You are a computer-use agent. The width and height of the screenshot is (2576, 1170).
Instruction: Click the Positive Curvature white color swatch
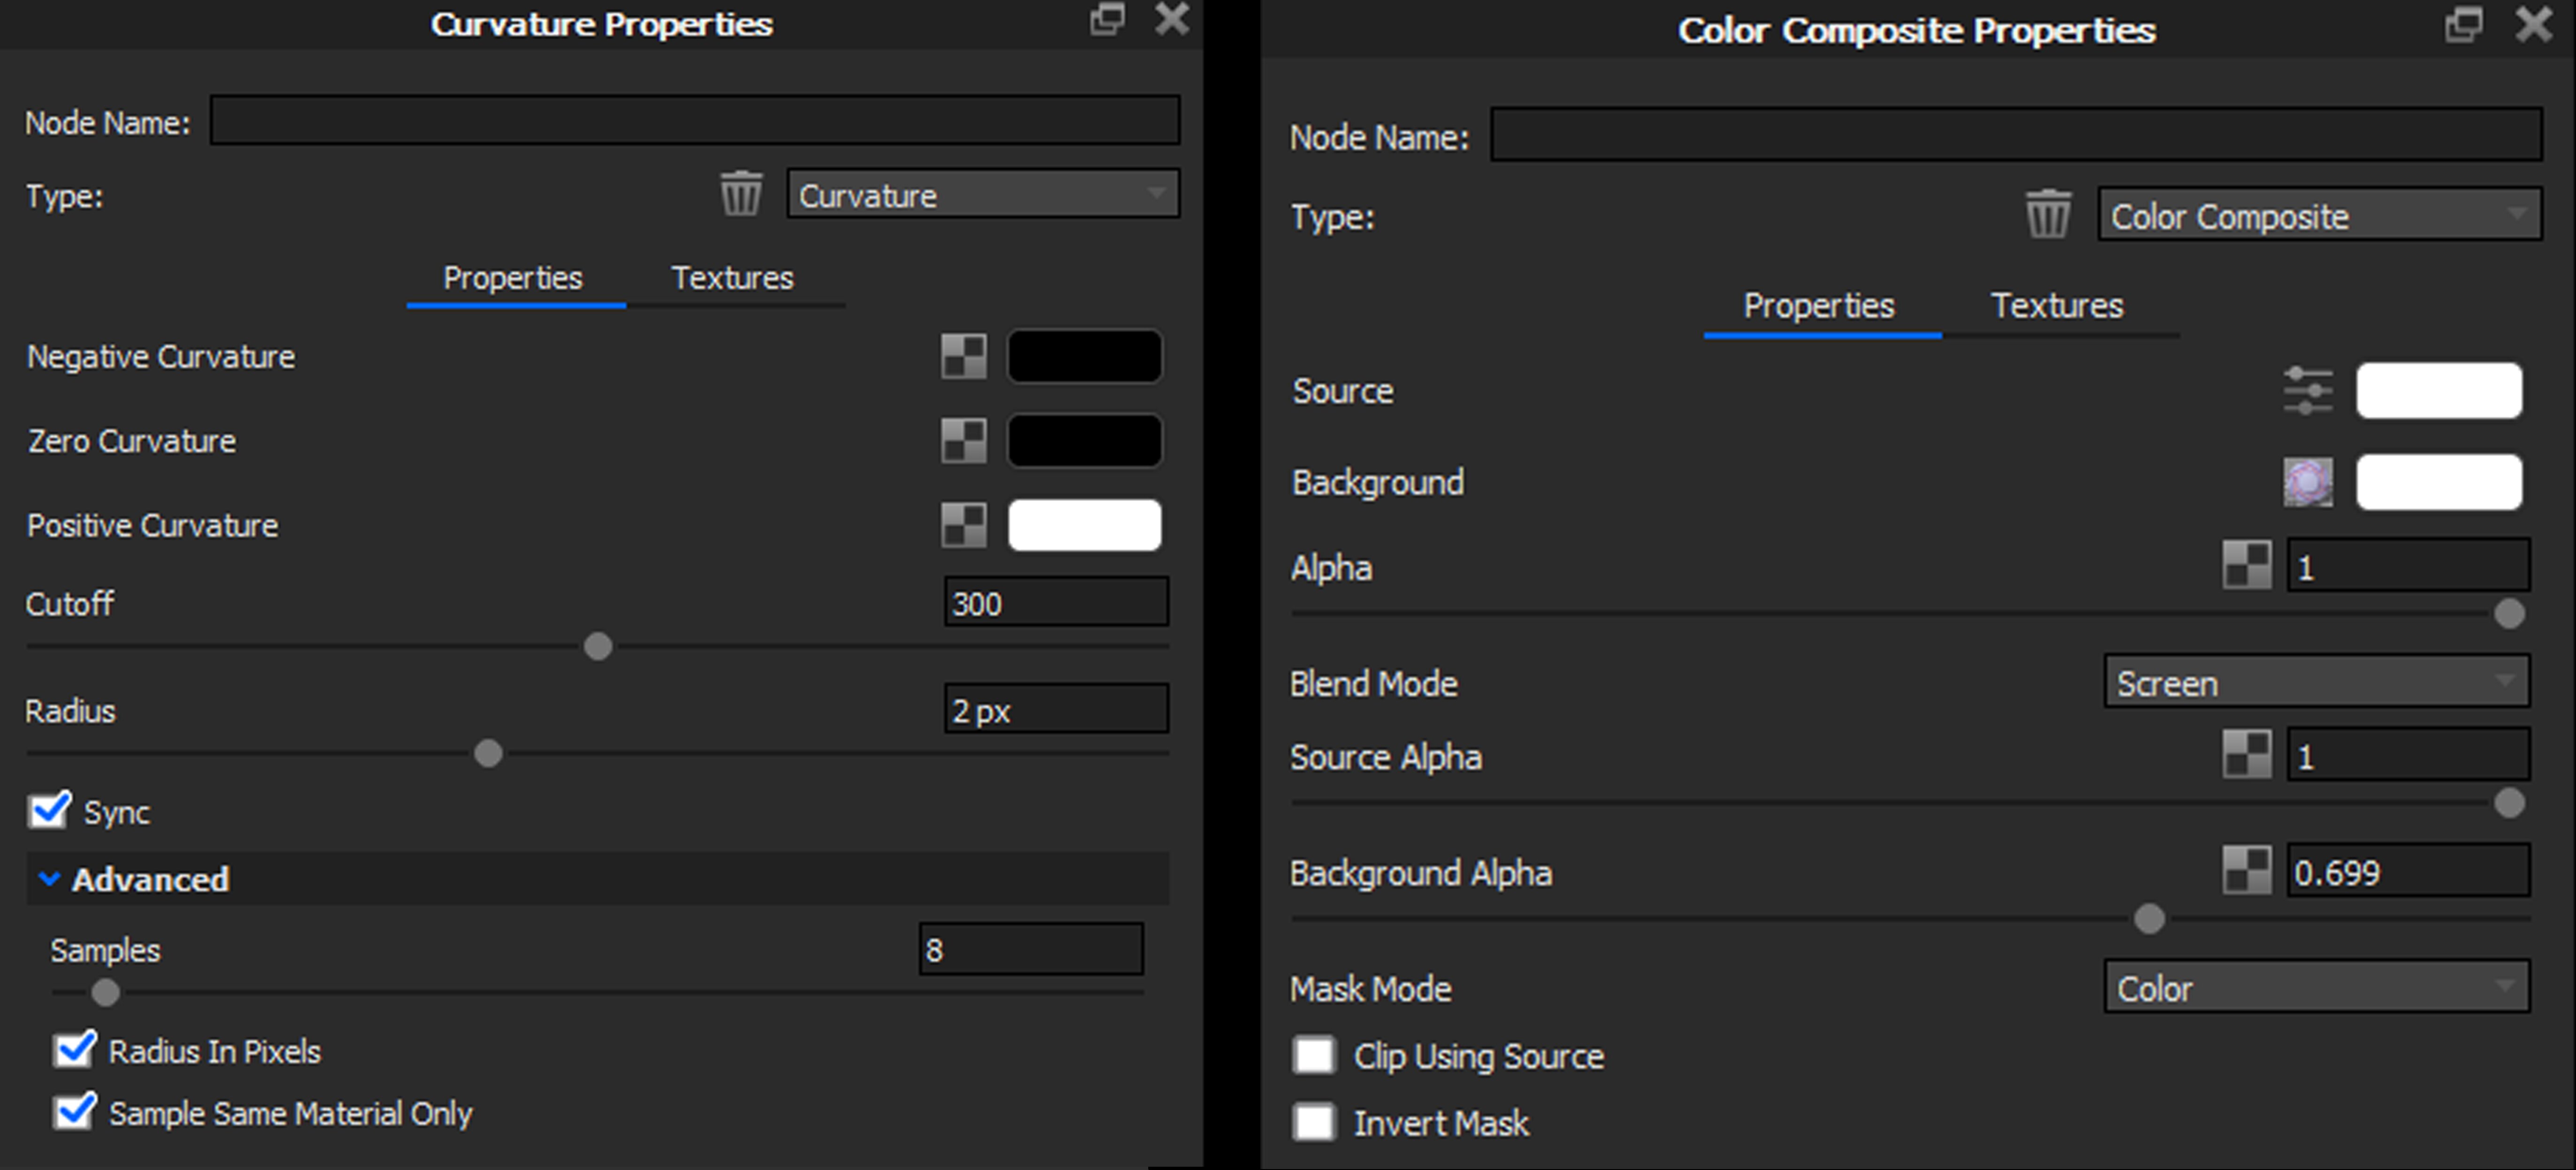(x=1085, y=525)
